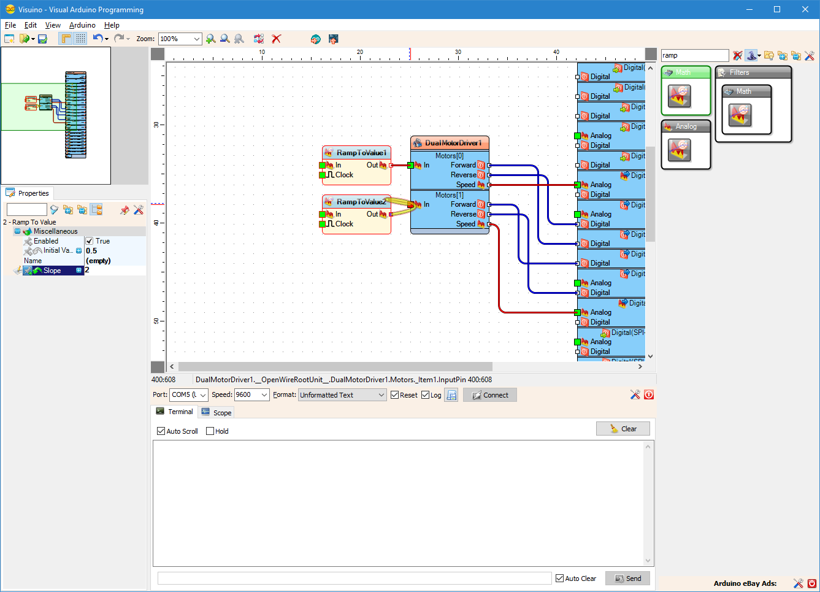Uncheck the Auto Scroll checkbox

tap(161, 431)
